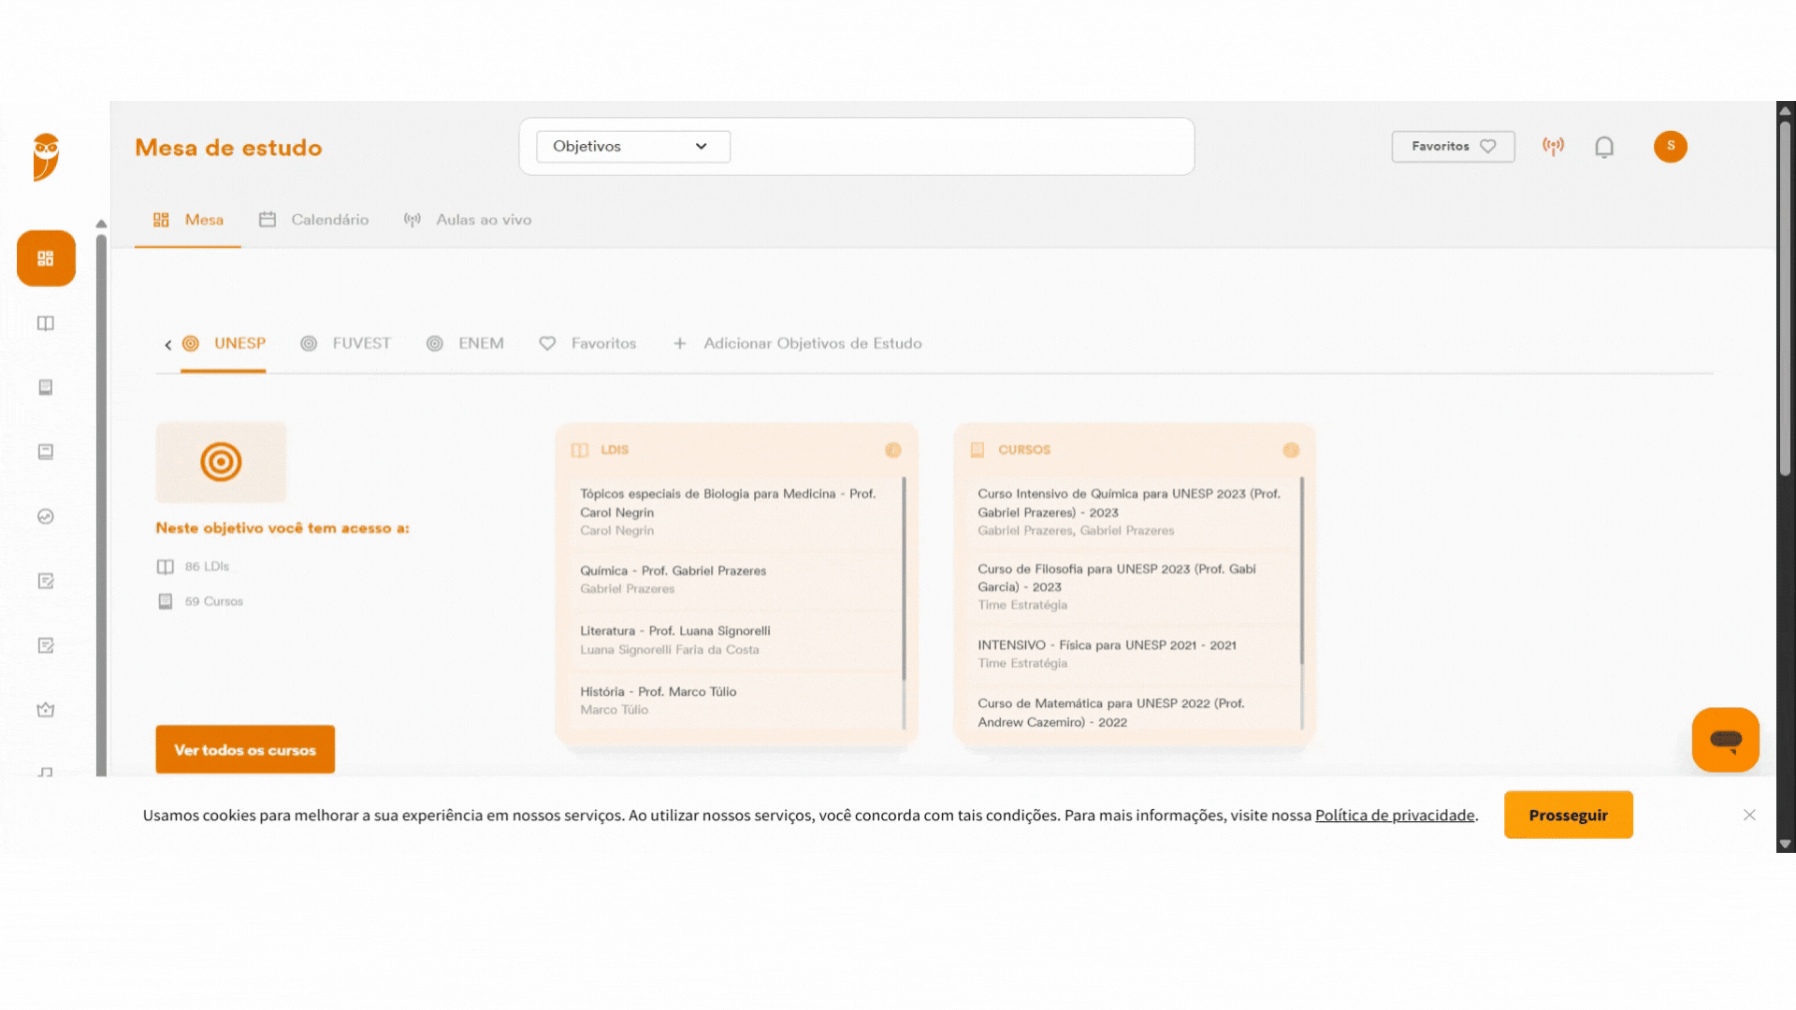Screen dimensions: 1796x1010
Task: Switch to the Calendário tab
Action: [313, 220]
